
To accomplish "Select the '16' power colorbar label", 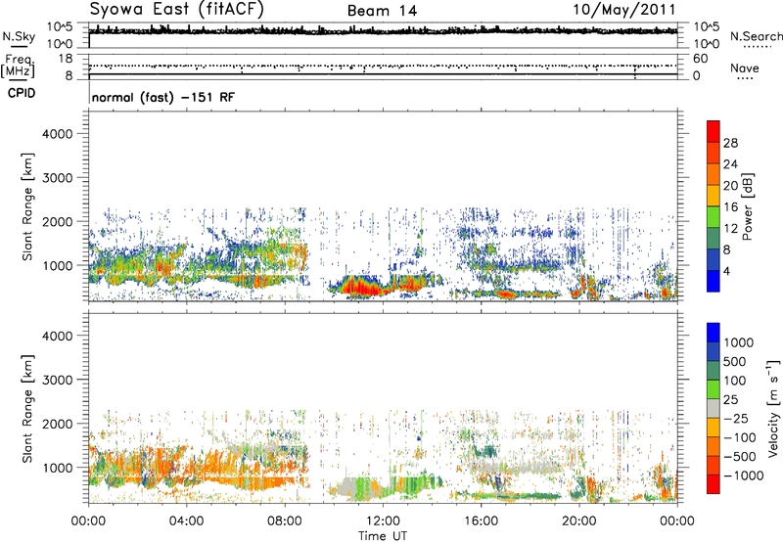I will 730,207.
